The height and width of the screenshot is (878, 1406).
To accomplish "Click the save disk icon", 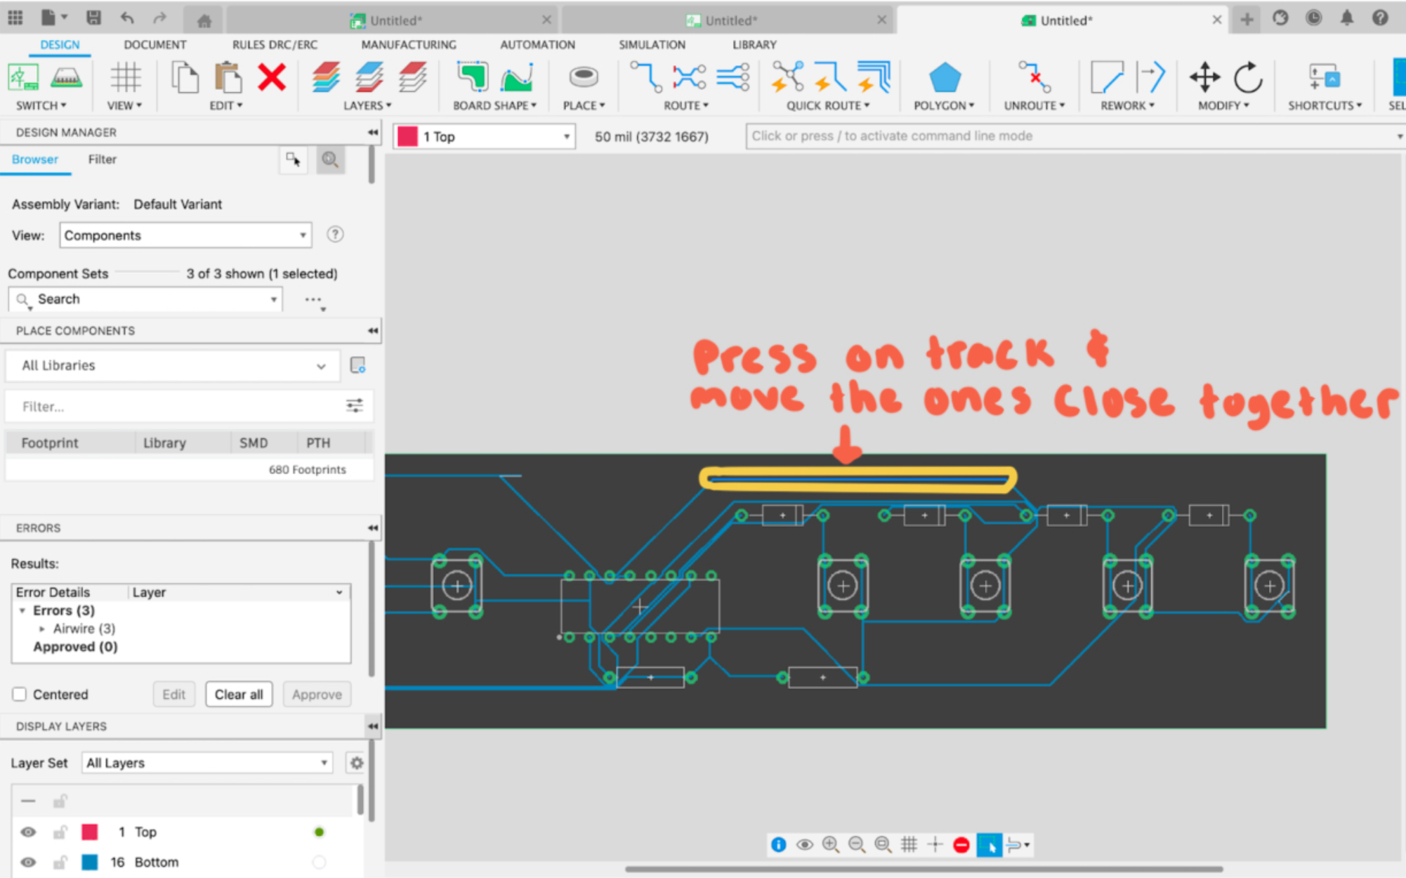I will tap(93, 18).
